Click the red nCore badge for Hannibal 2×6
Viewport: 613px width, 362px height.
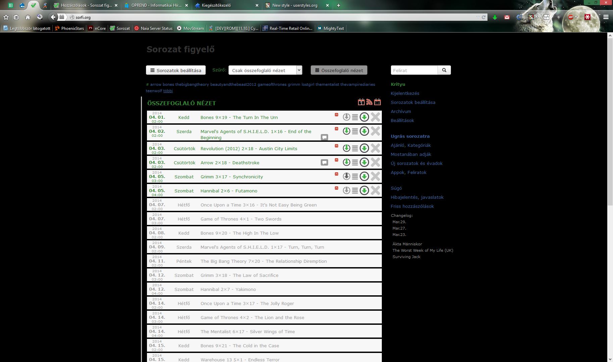click(x=336, y=188)
